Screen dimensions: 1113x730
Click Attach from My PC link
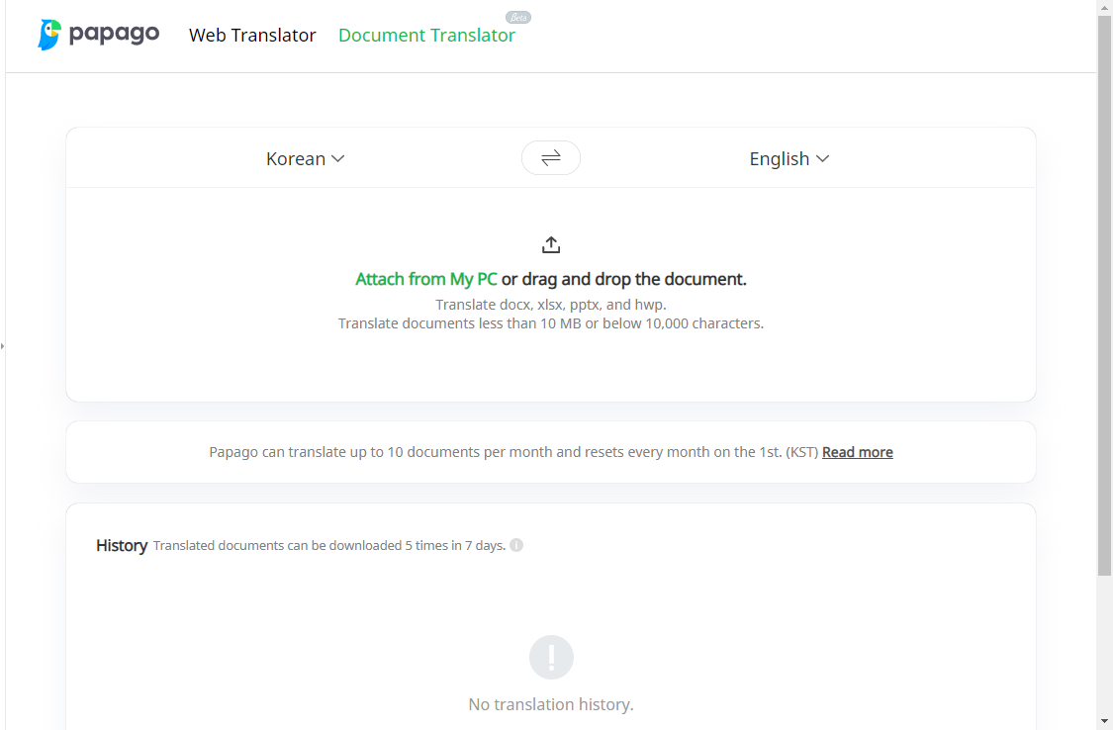(425, 279)
